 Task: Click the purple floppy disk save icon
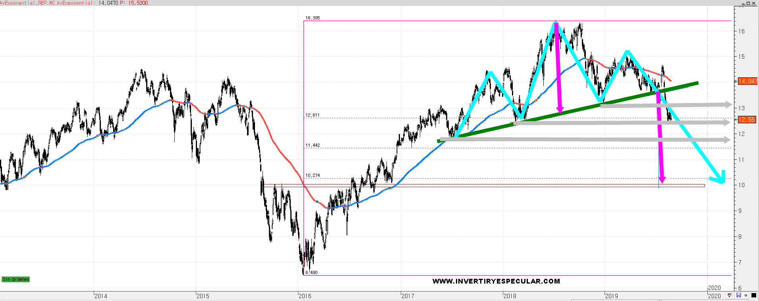pyautogui.click(x=738, y=295)
